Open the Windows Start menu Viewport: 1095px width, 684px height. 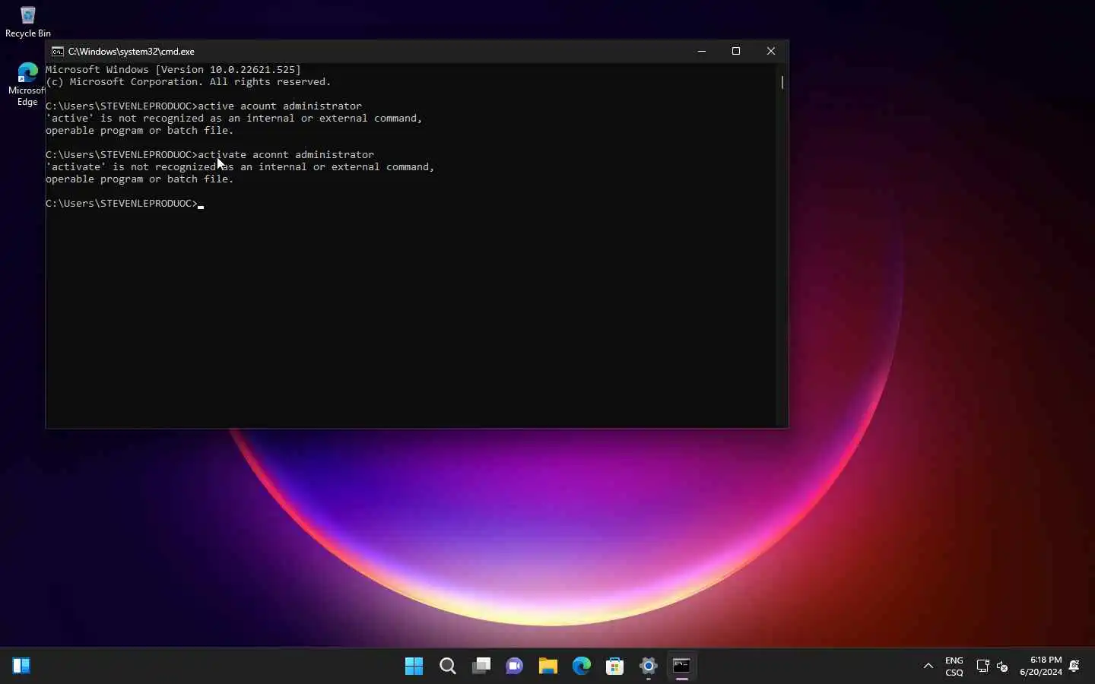coord(414,667)
